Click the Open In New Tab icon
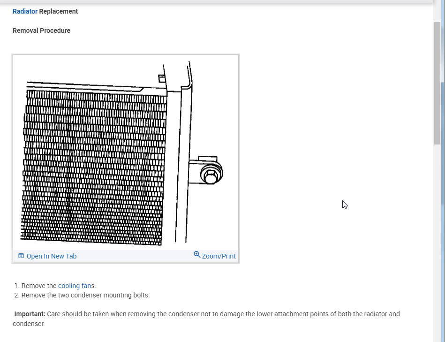This screenshot has height=342, width=445. [21, 256]
